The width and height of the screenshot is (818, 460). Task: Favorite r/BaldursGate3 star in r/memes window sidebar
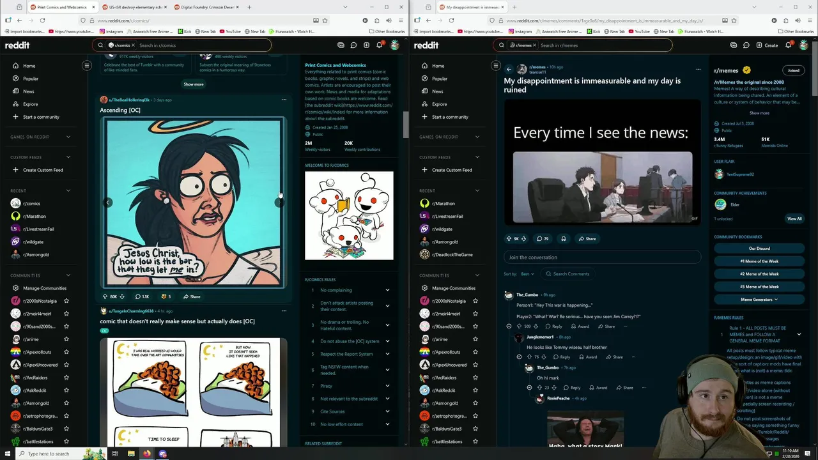pyautogui.click(x=475, y=429)
